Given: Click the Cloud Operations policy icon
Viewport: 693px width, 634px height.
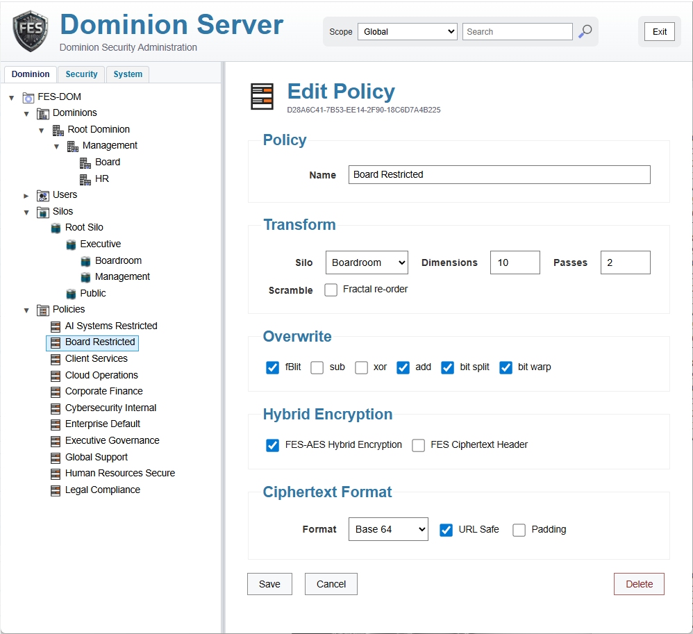Looking at the screenshot, I should [56, 376].
